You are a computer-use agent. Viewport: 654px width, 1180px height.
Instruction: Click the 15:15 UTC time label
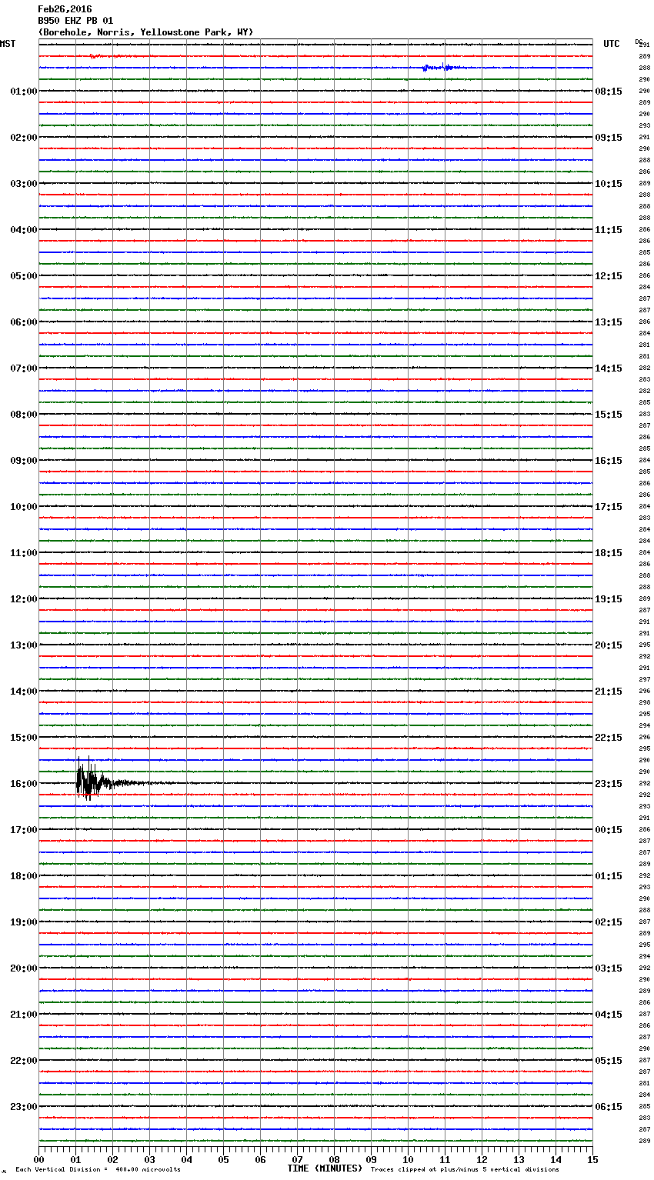click(609, 415)
